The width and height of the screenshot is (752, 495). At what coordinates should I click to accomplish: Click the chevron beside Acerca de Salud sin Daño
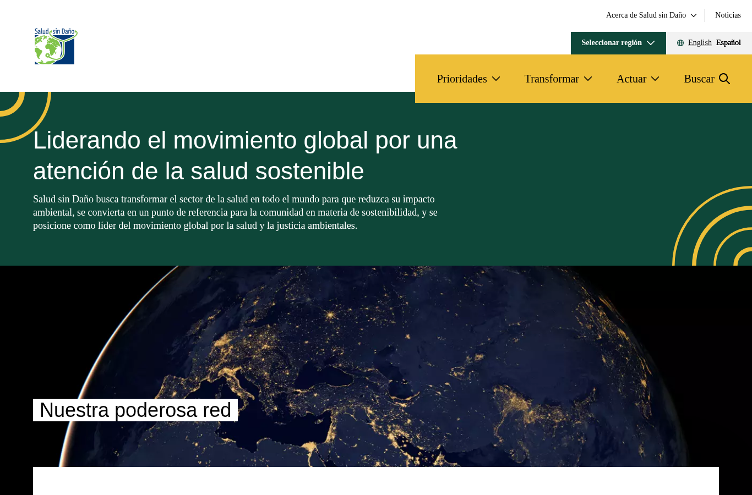click(694, 15)
